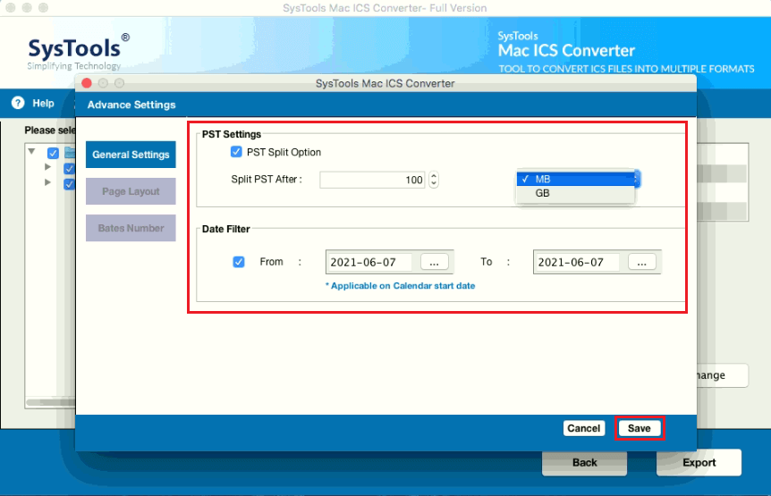Screen dimensions: 771x496
Task: Click the Split PST After stepper arrows
Action: click(x=433, y=180)
